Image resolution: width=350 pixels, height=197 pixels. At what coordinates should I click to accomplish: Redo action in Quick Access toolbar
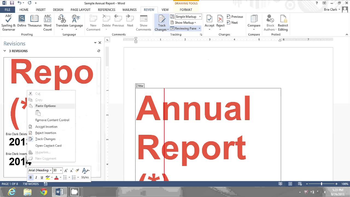[x=30, y=3]
